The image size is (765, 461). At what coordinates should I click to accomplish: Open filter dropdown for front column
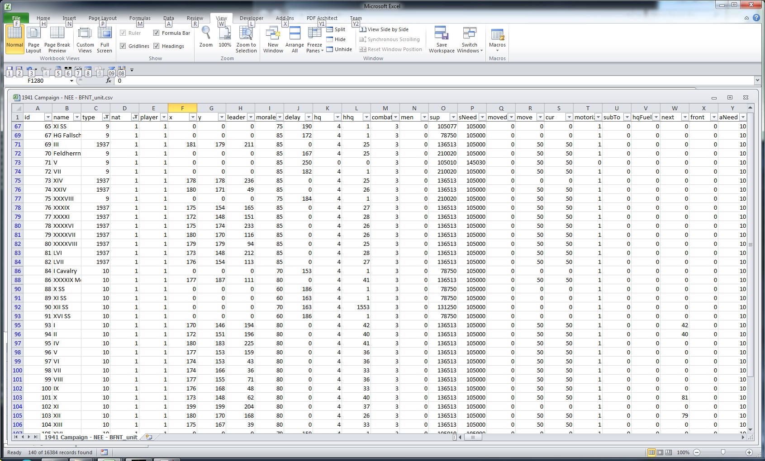(x=714, y=117)
